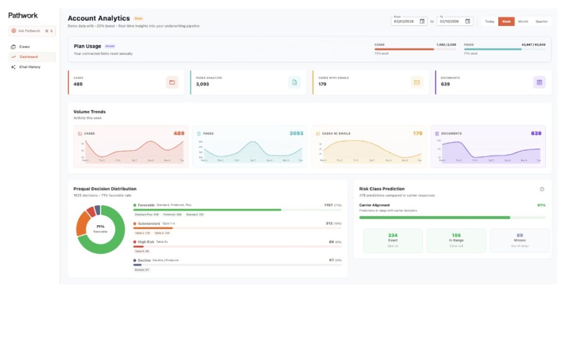This screenshot has width=567, height=353.
Task: Go to Dashboard in the sidebar
Action: [28, 57]
